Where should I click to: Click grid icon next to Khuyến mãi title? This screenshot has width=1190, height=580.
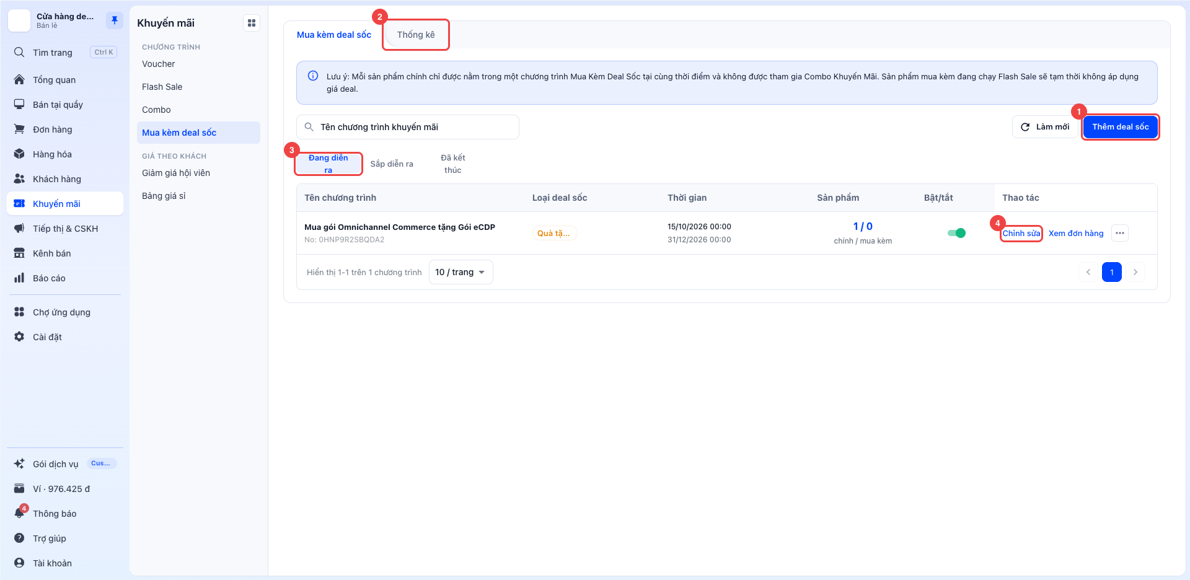point(252,23)
